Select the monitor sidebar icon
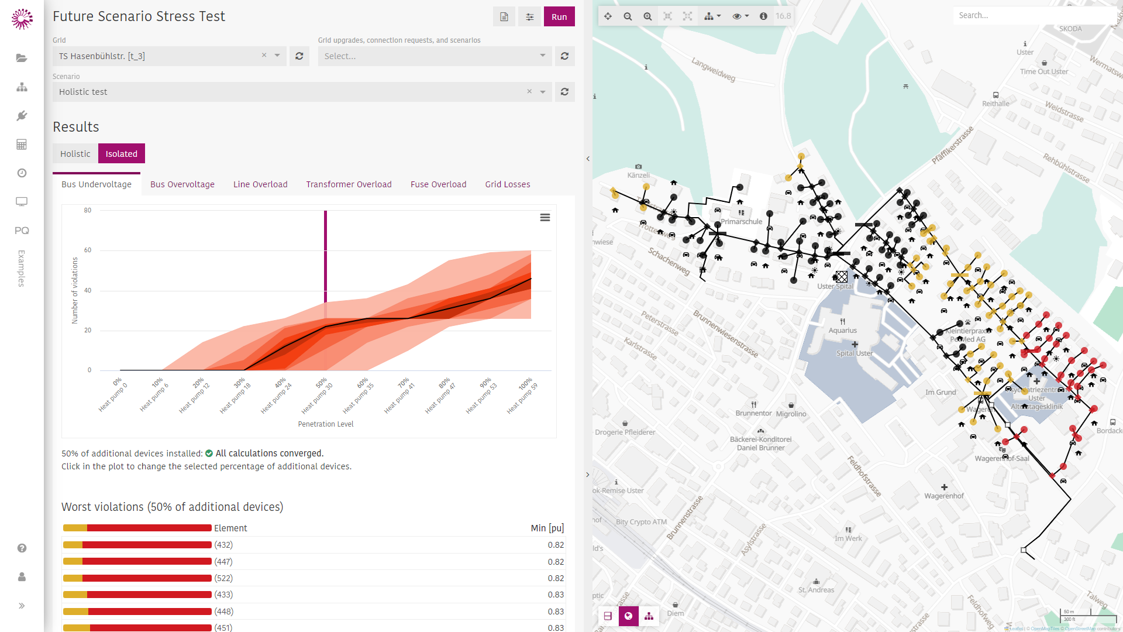 click(x=22, y=201)
